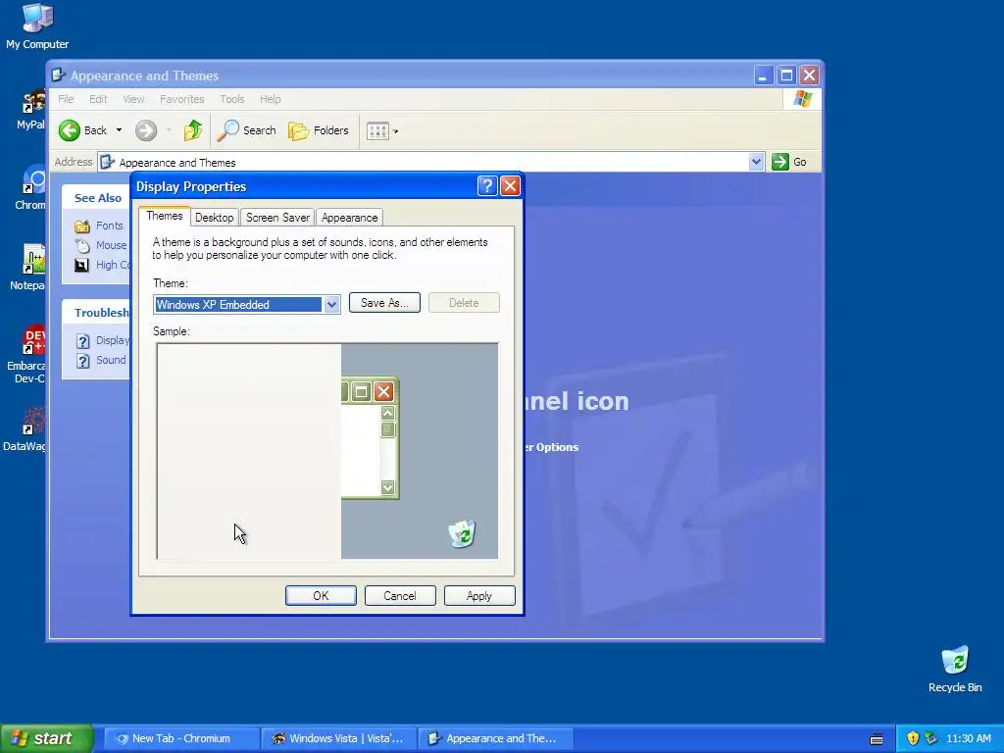Open the Edit menu
This screenshot has width=1004, height=753.
[x=98, y=99]
